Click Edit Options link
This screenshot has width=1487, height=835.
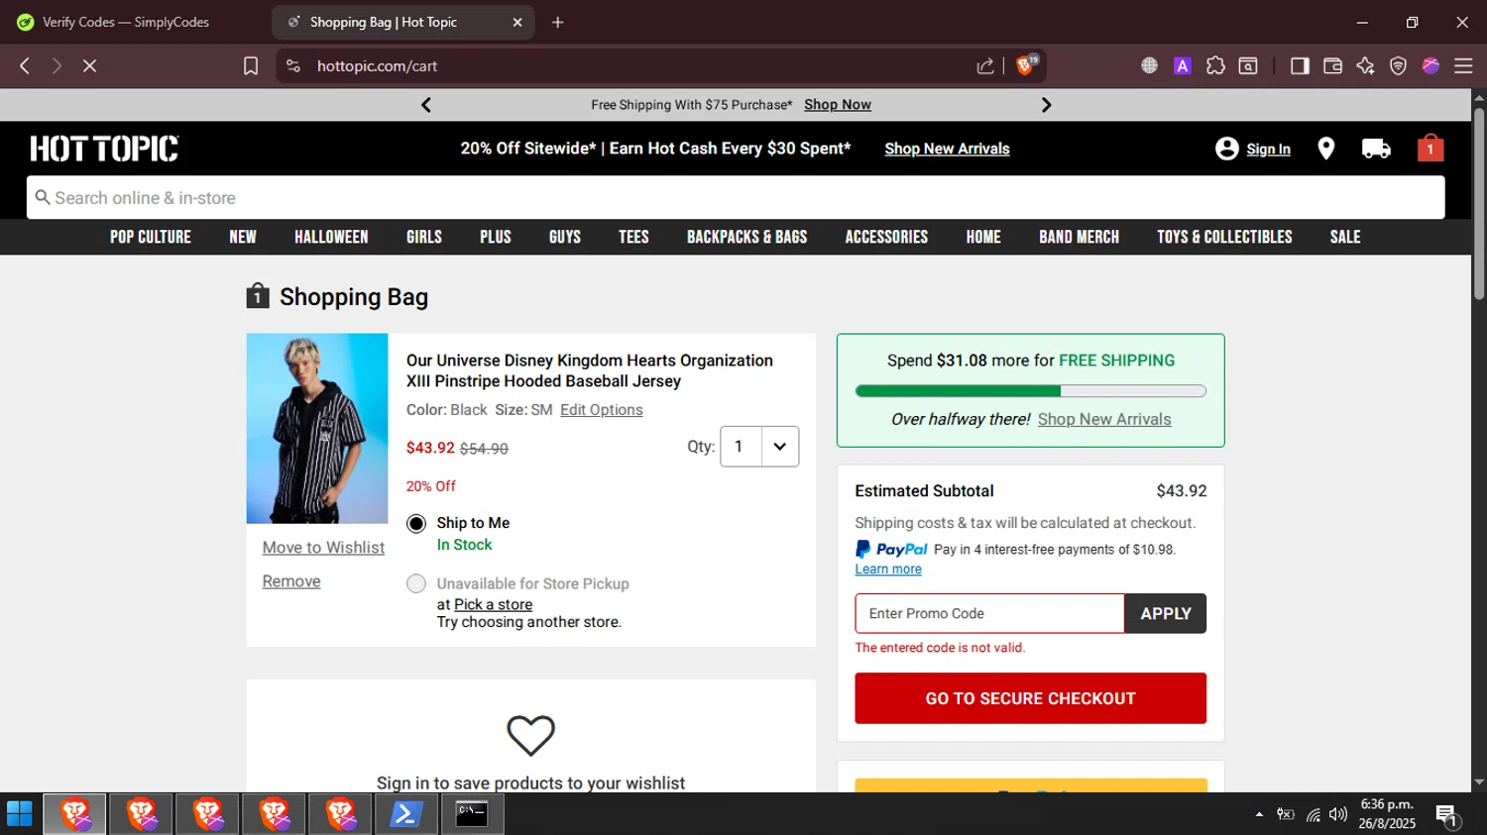(x=602, y=410)
